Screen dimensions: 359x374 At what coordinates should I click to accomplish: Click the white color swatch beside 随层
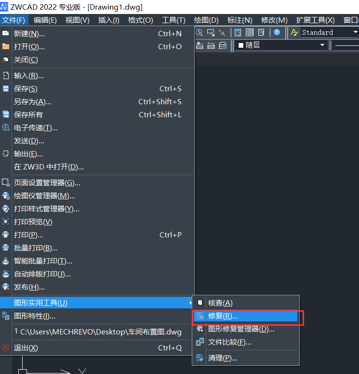(x=241, y=45)
